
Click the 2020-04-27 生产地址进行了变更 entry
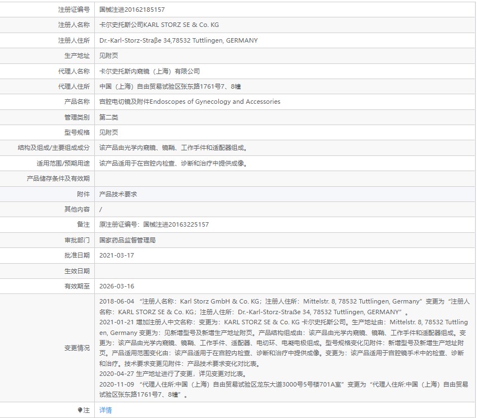click(x=173, y=374)
